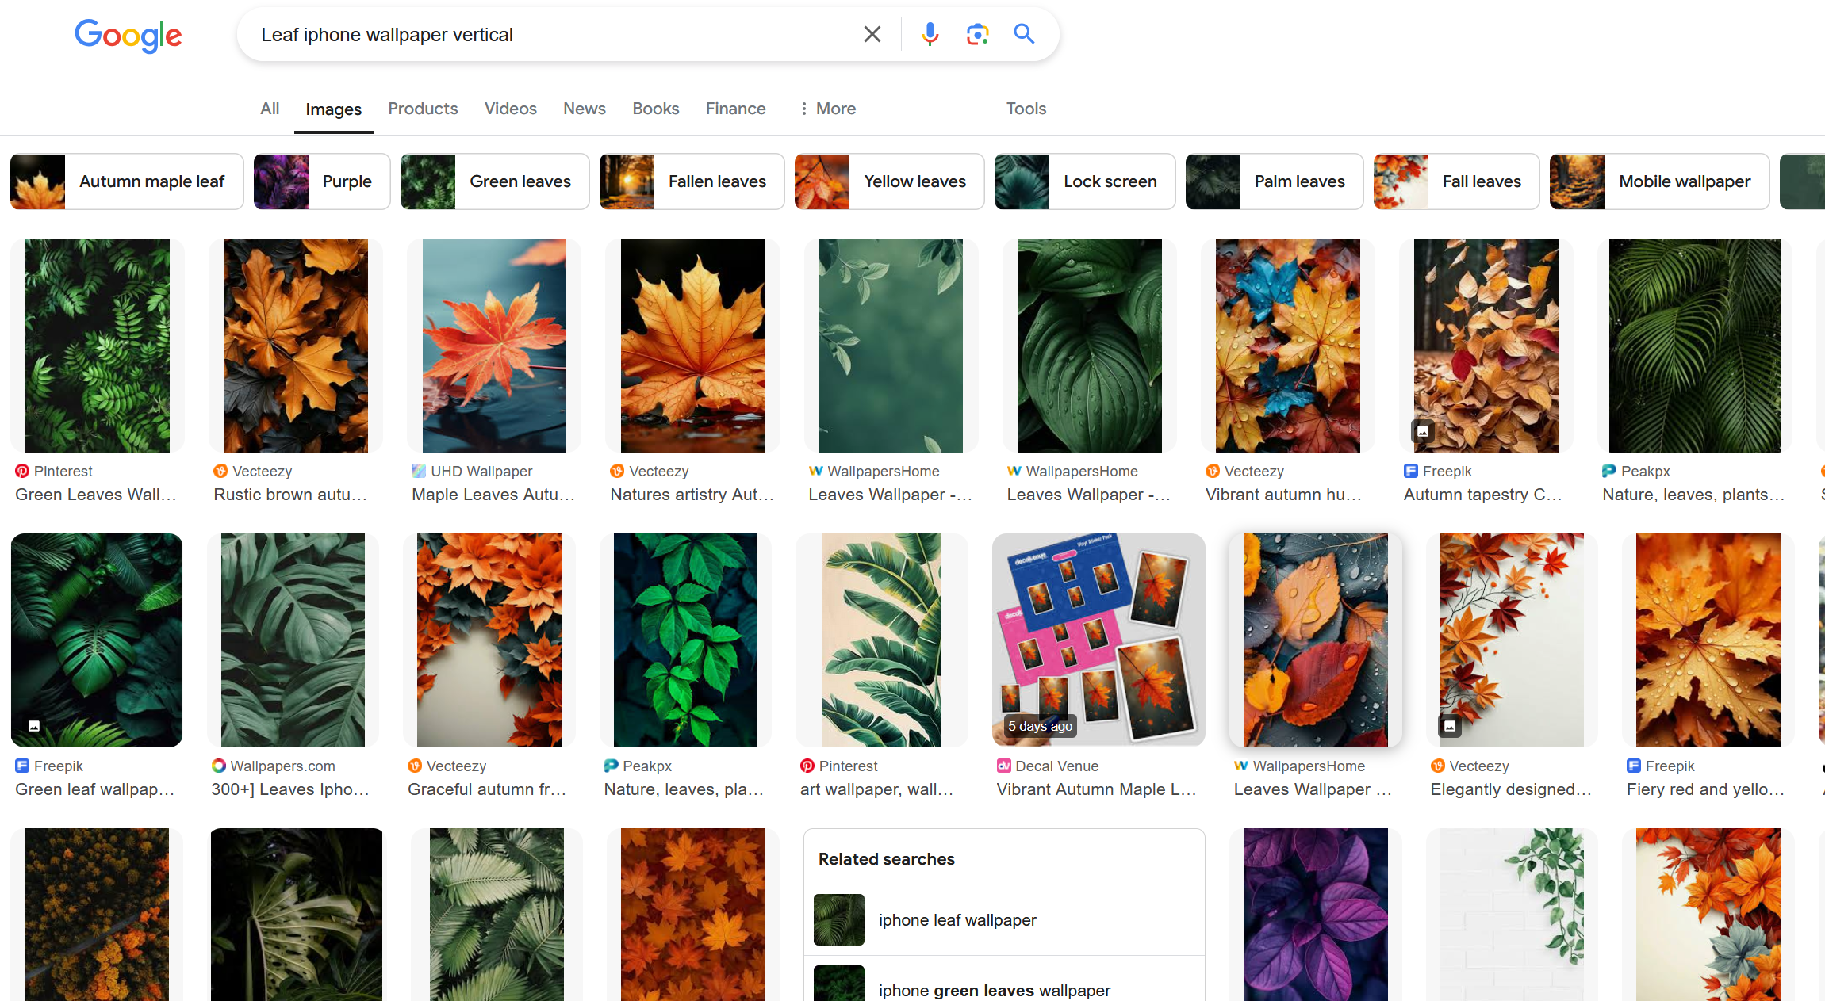Screen dimensions: 1825x1001
Task: Filter by Autumn maple leaf chip
Action: (127, 181)
